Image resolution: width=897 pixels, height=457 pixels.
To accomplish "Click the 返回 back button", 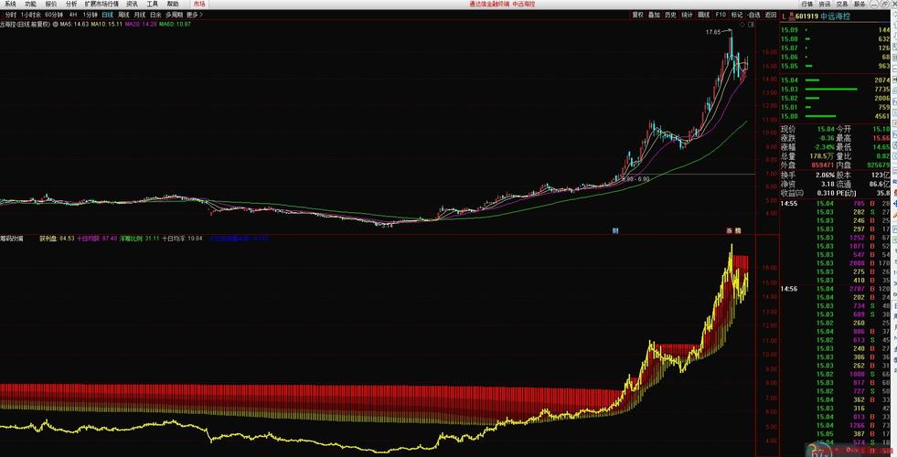I will tap(771, 16).
